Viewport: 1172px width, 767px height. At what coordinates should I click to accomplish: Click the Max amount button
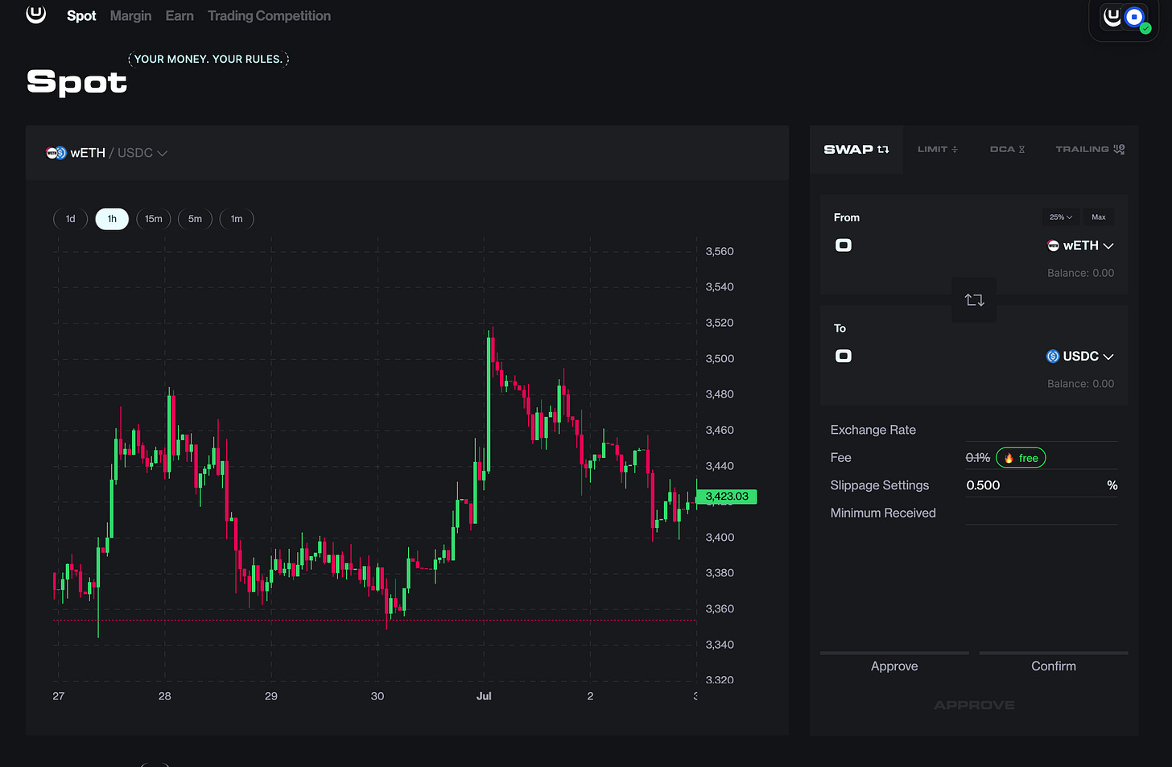[1099, 217]
